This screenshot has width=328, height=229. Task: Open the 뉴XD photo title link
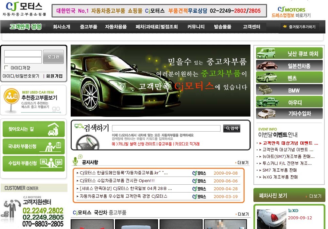(x=293, y=211)
